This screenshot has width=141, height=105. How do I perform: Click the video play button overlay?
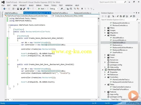(x=133, y=96)
